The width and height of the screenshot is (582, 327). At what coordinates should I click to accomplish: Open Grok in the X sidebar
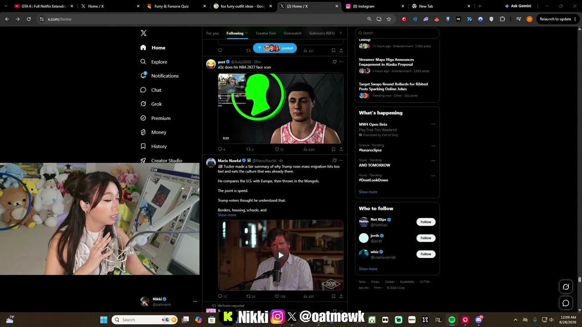coord(151,104)
